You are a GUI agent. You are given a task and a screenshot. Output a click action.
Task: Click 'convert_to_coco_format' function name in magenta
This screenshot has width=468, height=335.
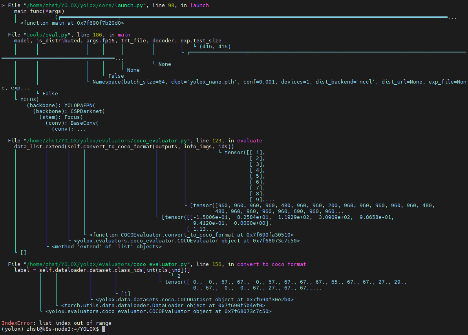pos(271,264)
